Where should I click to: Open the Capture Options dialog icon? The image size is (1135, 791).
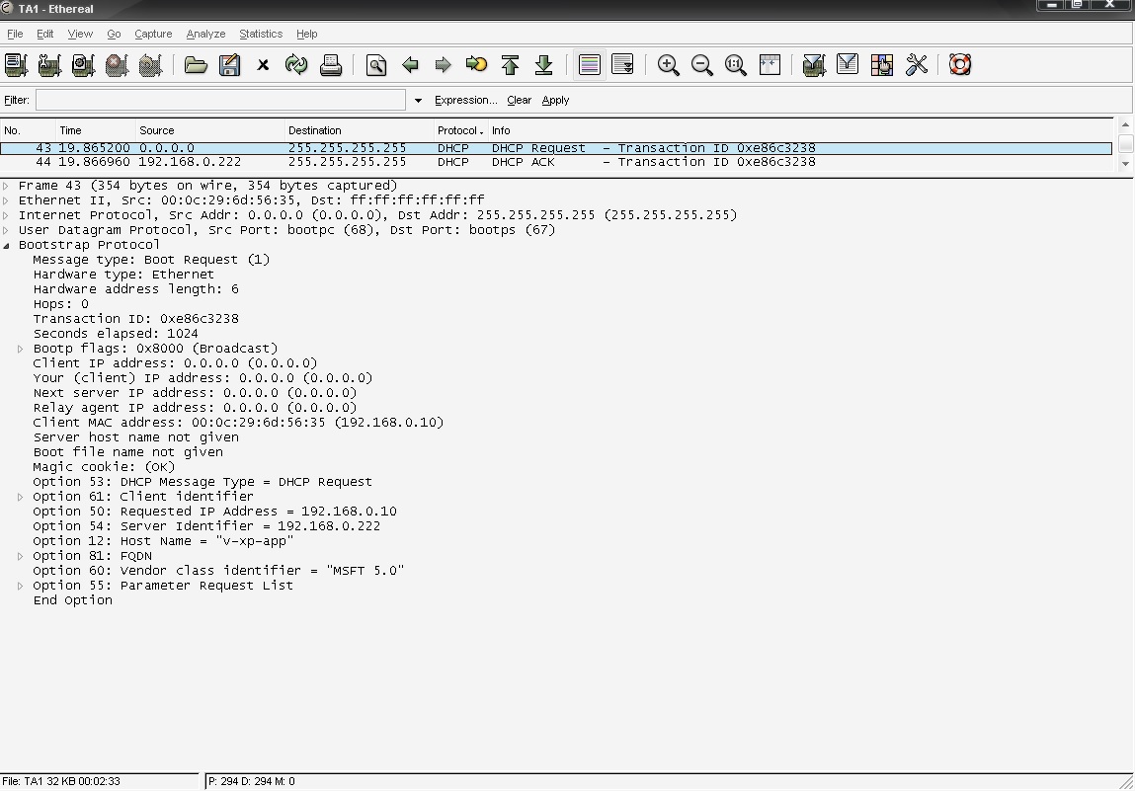click(49, 64)
